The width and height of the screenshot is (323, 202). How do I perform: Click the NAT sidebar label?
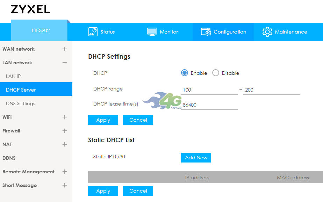pyautogui.click(x=7, y=144)
